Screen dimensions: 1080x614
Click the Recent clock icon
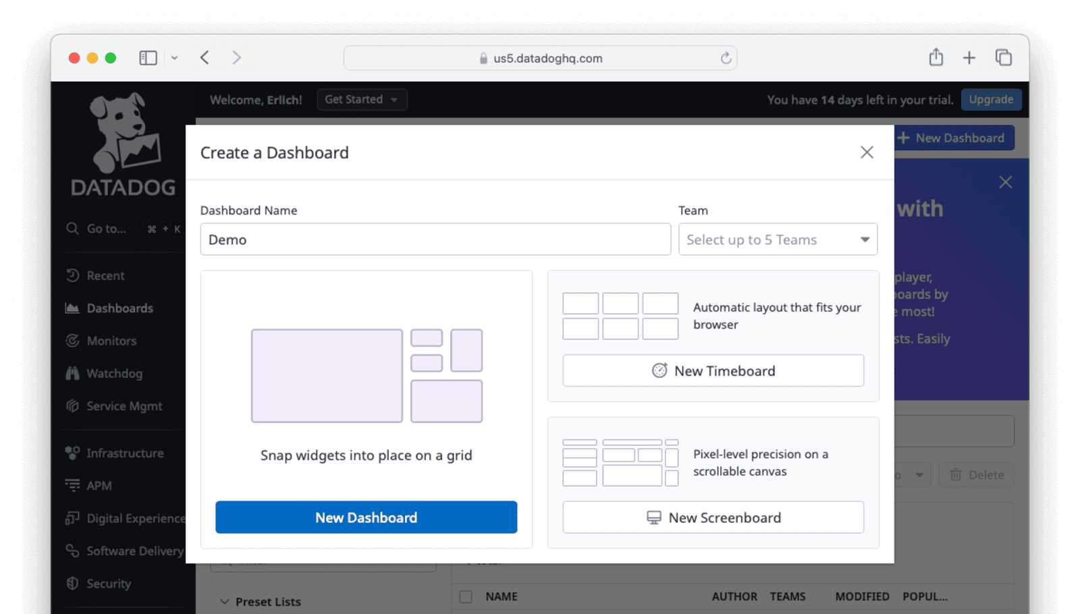tap(72, 275)
